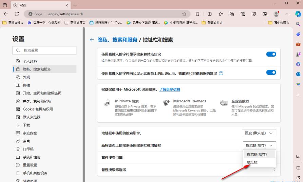Open 共享、复制和粘贴 settings section

[x=44, y=101]
